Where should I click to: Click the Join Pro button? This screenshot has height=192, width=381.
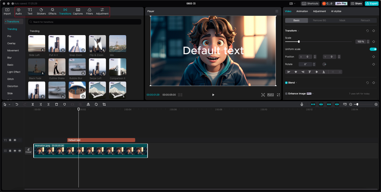[x=341, y=4]
